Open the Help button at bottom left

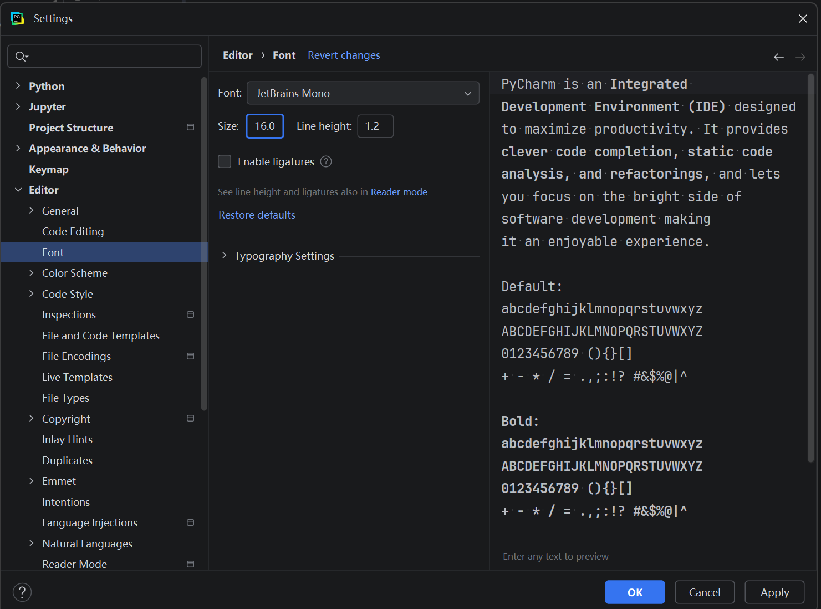pos(22,592)
